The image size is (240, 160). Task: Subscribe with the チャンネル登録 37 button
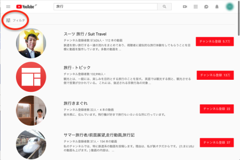(217, 142)
